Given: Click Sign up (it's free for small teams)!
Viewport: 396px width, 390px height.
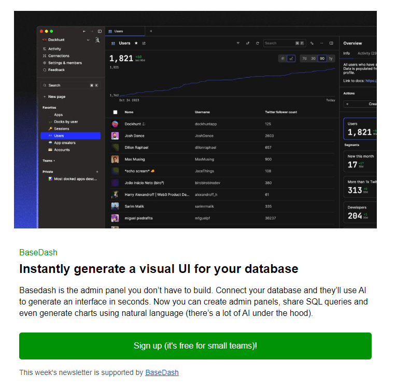Looking at the screenshot, I should tap(195, 346).
